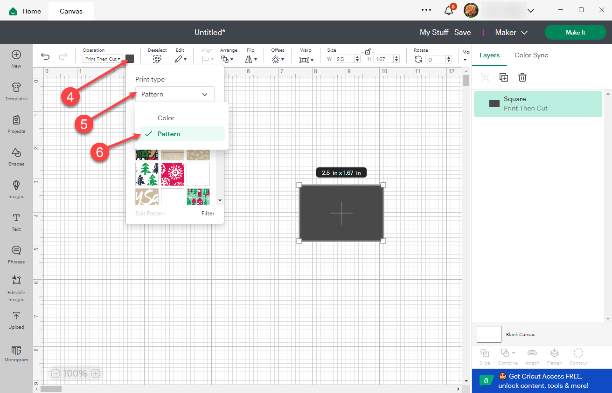Open the Text tool
Image resolution: width=612 pixels, height=393 pixels.
point(16,222)
